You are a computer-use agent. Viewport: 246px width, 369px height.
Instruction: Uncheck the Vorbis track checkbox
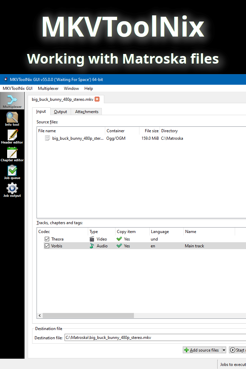47,246
